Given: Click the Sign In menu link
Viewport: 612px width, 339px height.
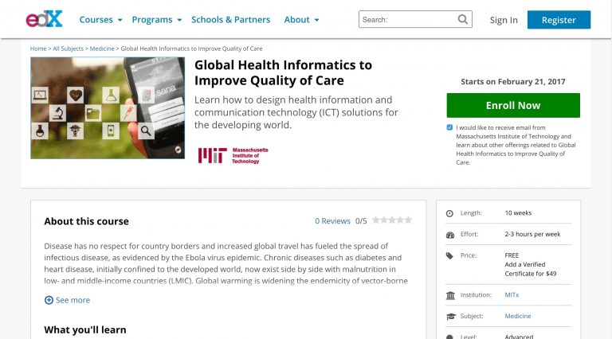Looking at the screenshot, I should pos(504,20).
